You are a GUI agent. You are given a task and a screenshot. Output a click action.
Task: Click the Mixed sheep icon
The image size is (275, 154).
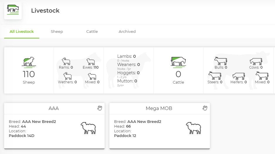92,77
